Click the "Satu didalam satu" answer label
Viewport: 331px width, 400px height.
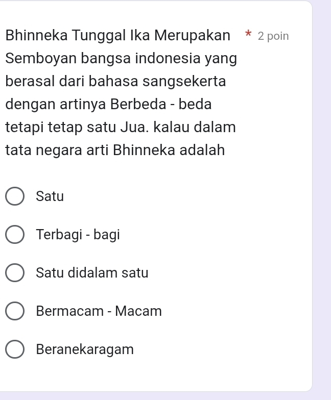pyautogui.click(x=92, y=273)
